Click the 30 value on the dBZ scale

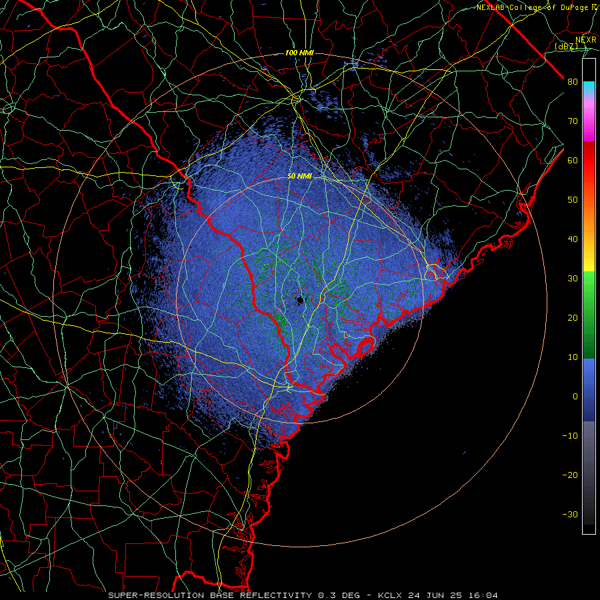(x=573, y=279)
